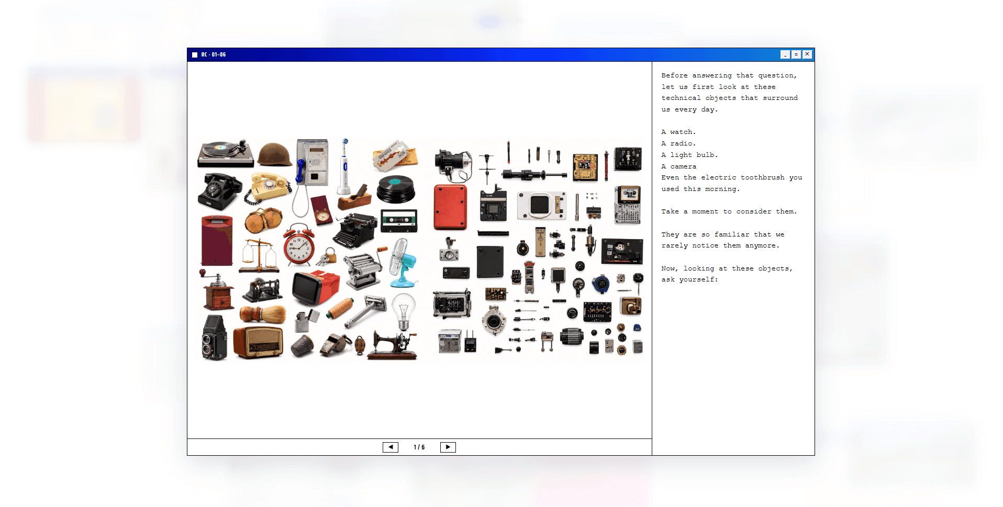Click the antique sewing machine image
The width and height of the screenshot is (1003, 507).
(392, 346)
